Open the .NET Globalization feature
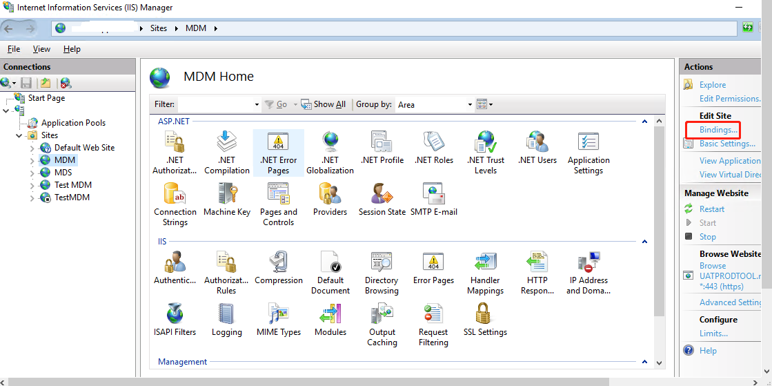Screen dimensions: 772x386 pos(330,153)
